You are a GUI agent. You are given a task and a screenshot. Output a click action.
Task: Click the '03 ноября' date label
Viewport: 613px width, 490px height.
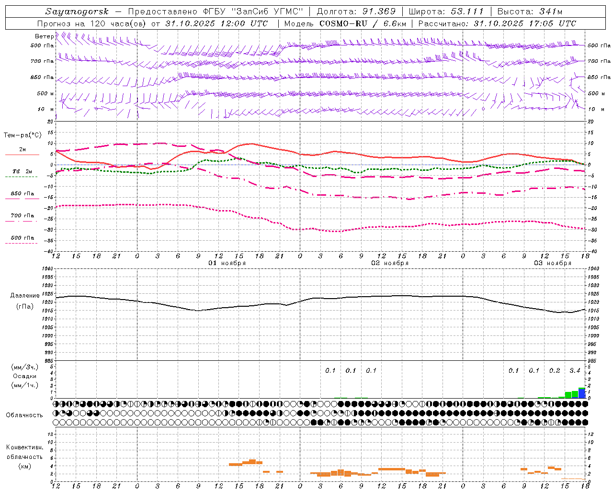click(553, 263)
